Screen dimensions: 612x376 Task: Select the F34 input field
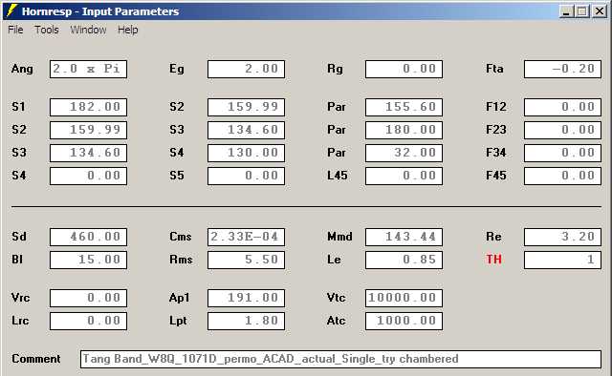click(x=562, y=153)
